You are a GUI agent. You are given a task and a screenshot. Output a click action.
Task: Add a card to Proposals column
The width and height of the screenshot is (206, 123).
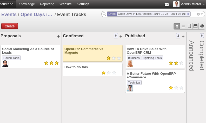(58, 36)
